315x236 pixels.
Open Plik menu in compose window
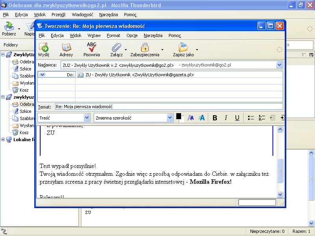tap(42, 35)
